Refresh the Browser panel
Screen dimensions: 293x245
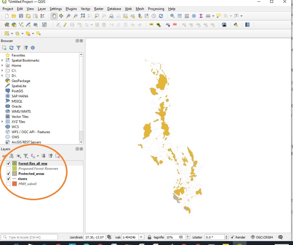point(11,48)
